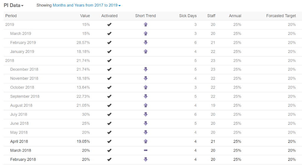The height and width of the screenshot is (165, 302).
Task: Click the up trend arrow for August 2018
Action: point(146,105)
